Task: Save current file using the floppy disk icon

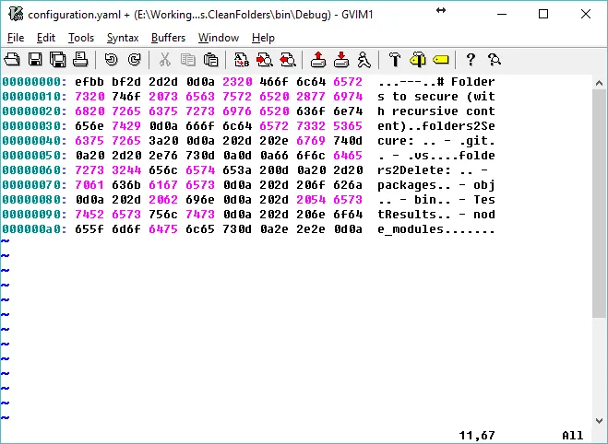Action: point(35,60)
